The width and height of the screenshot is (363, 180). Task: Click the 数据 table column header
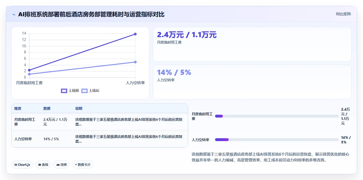pyautogui.click(x=47, y=109)
